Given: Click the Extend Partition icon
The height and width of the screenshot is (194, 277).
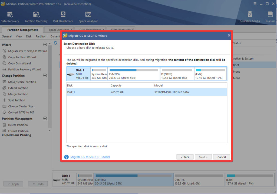Looking at the screenshot, I should (4, 88).
